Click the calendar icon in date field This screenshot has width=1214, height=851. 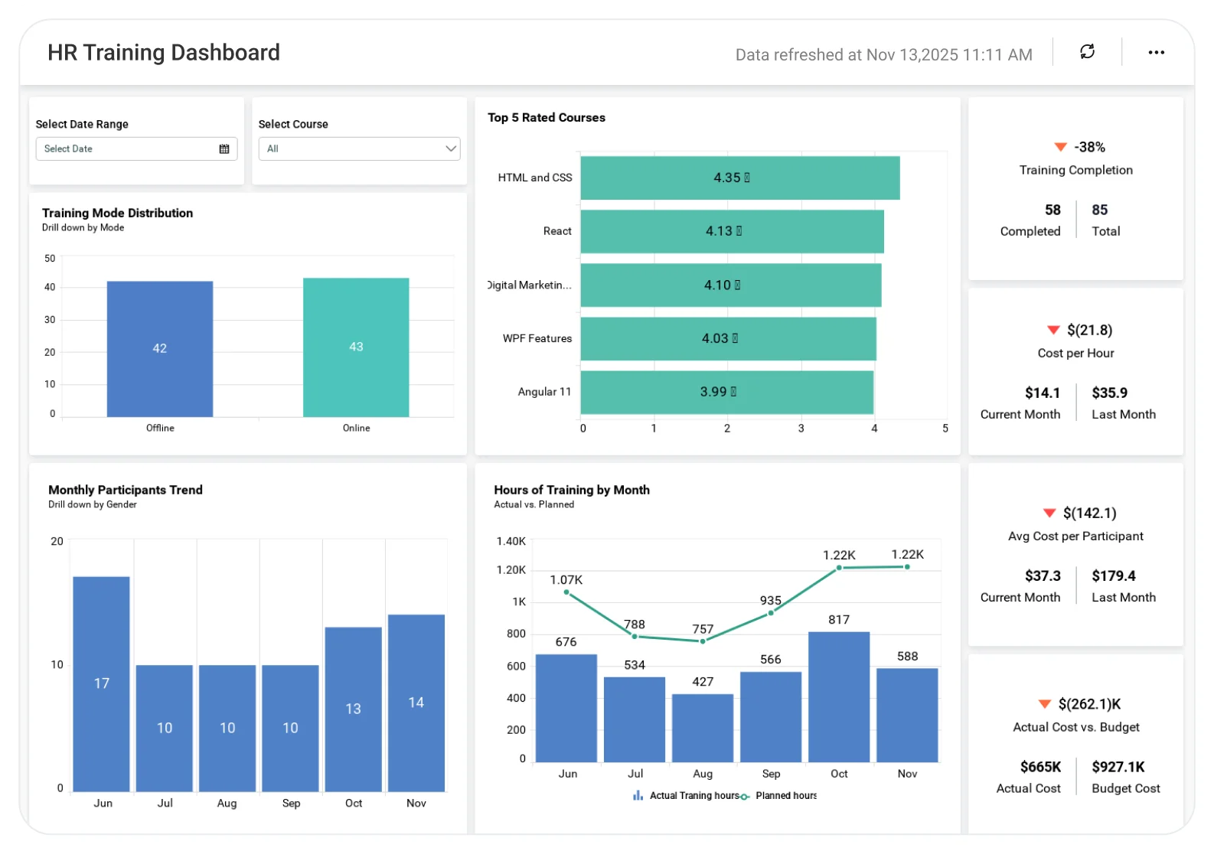(x=224, y=149)
